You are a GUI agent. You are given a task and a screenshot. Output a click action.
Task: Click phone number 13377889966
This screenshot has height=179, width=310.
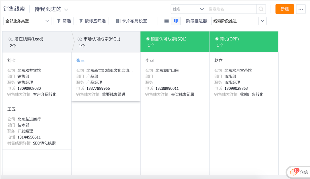click(x=98, y=89)
